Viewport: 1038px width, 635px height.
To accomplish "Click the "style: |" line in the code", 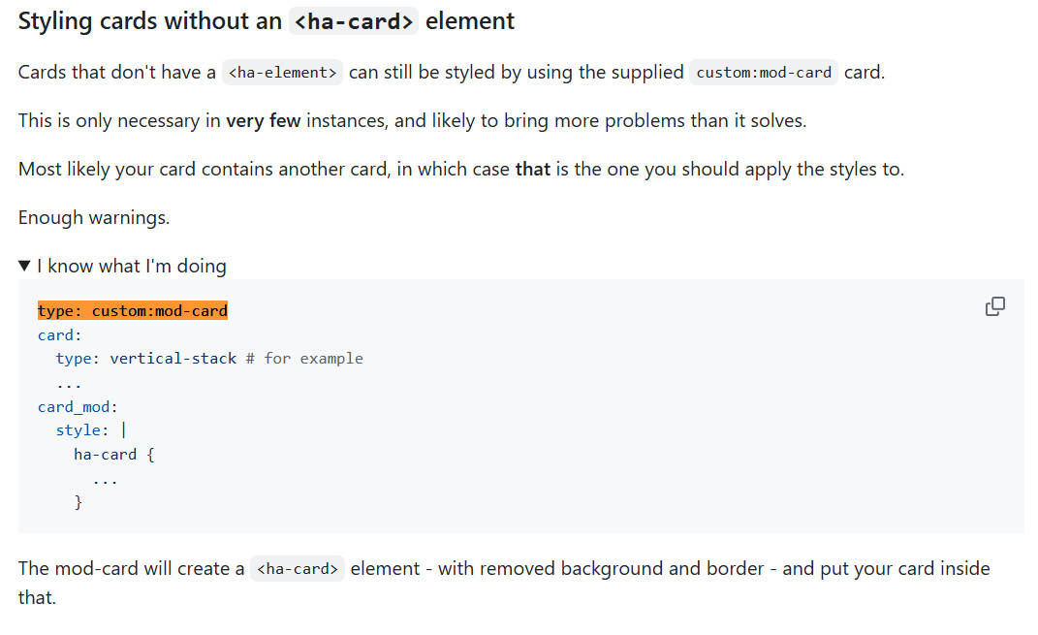I will (x=91, y=430).
